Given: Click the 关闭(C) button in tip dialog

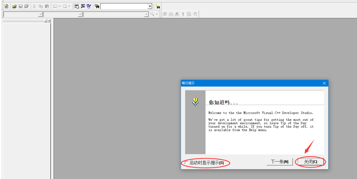Looking at the screenshot, I should (x=310, y=162).
